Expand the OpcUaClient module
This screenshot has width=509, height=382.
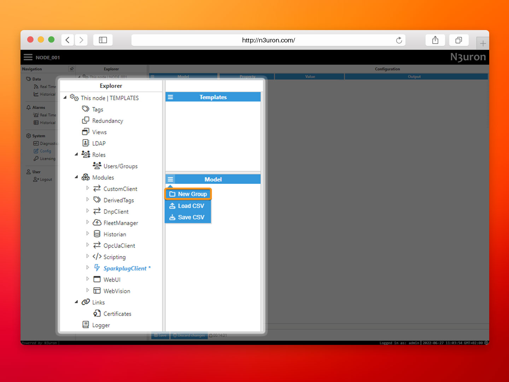pyautogui.click(x=88, y=245)
